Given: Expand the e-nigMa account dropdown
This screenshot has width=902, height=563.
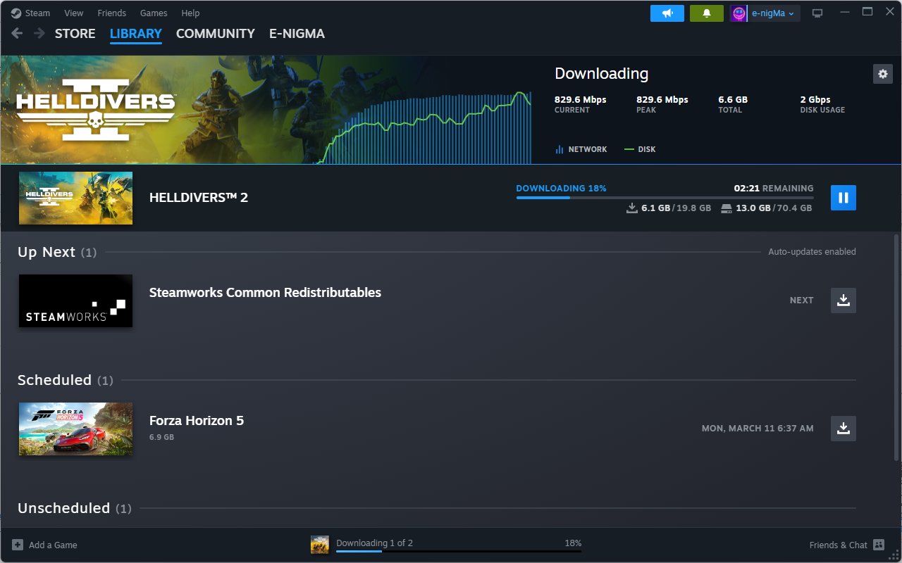Looking at the screenshot, I should click(774, 13).
